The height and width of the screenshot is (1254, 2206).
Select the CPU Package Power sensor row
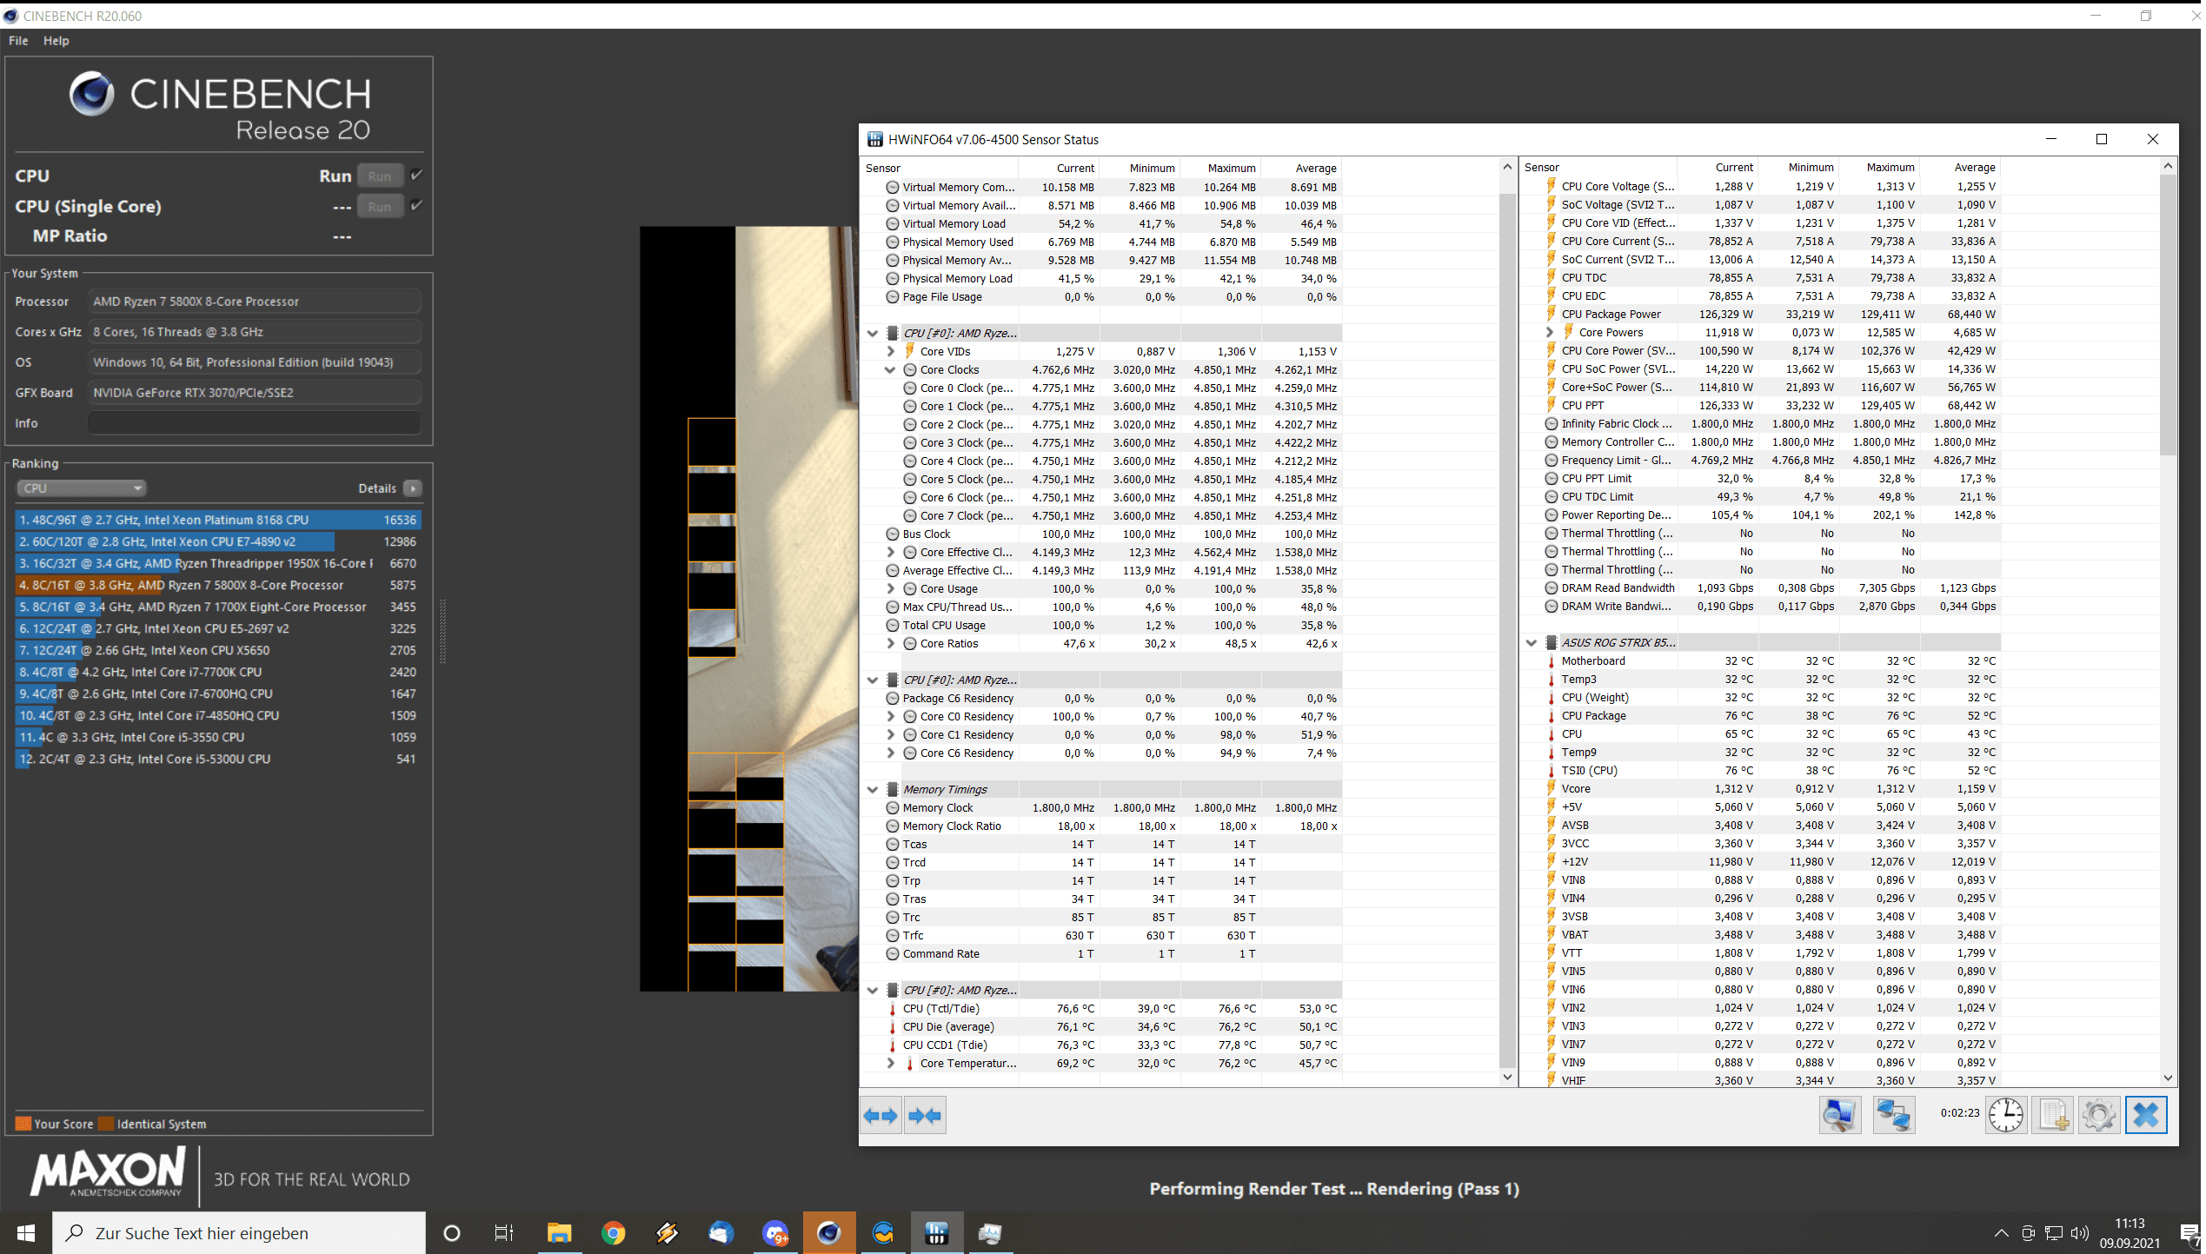pyautogui.click(x=1761, y=314)
